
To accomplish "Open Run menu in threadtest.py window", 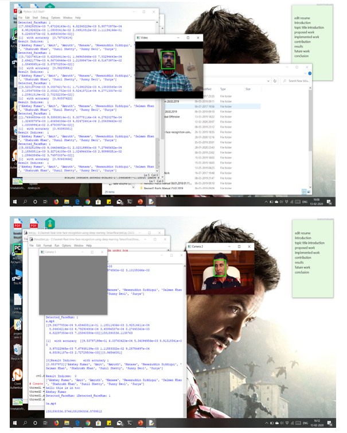I will click(x=57, y=245).
